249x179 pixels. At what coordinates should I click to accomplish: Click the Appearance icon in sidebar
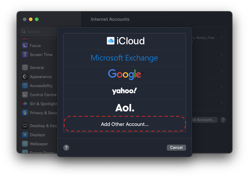tap(25, 77)
